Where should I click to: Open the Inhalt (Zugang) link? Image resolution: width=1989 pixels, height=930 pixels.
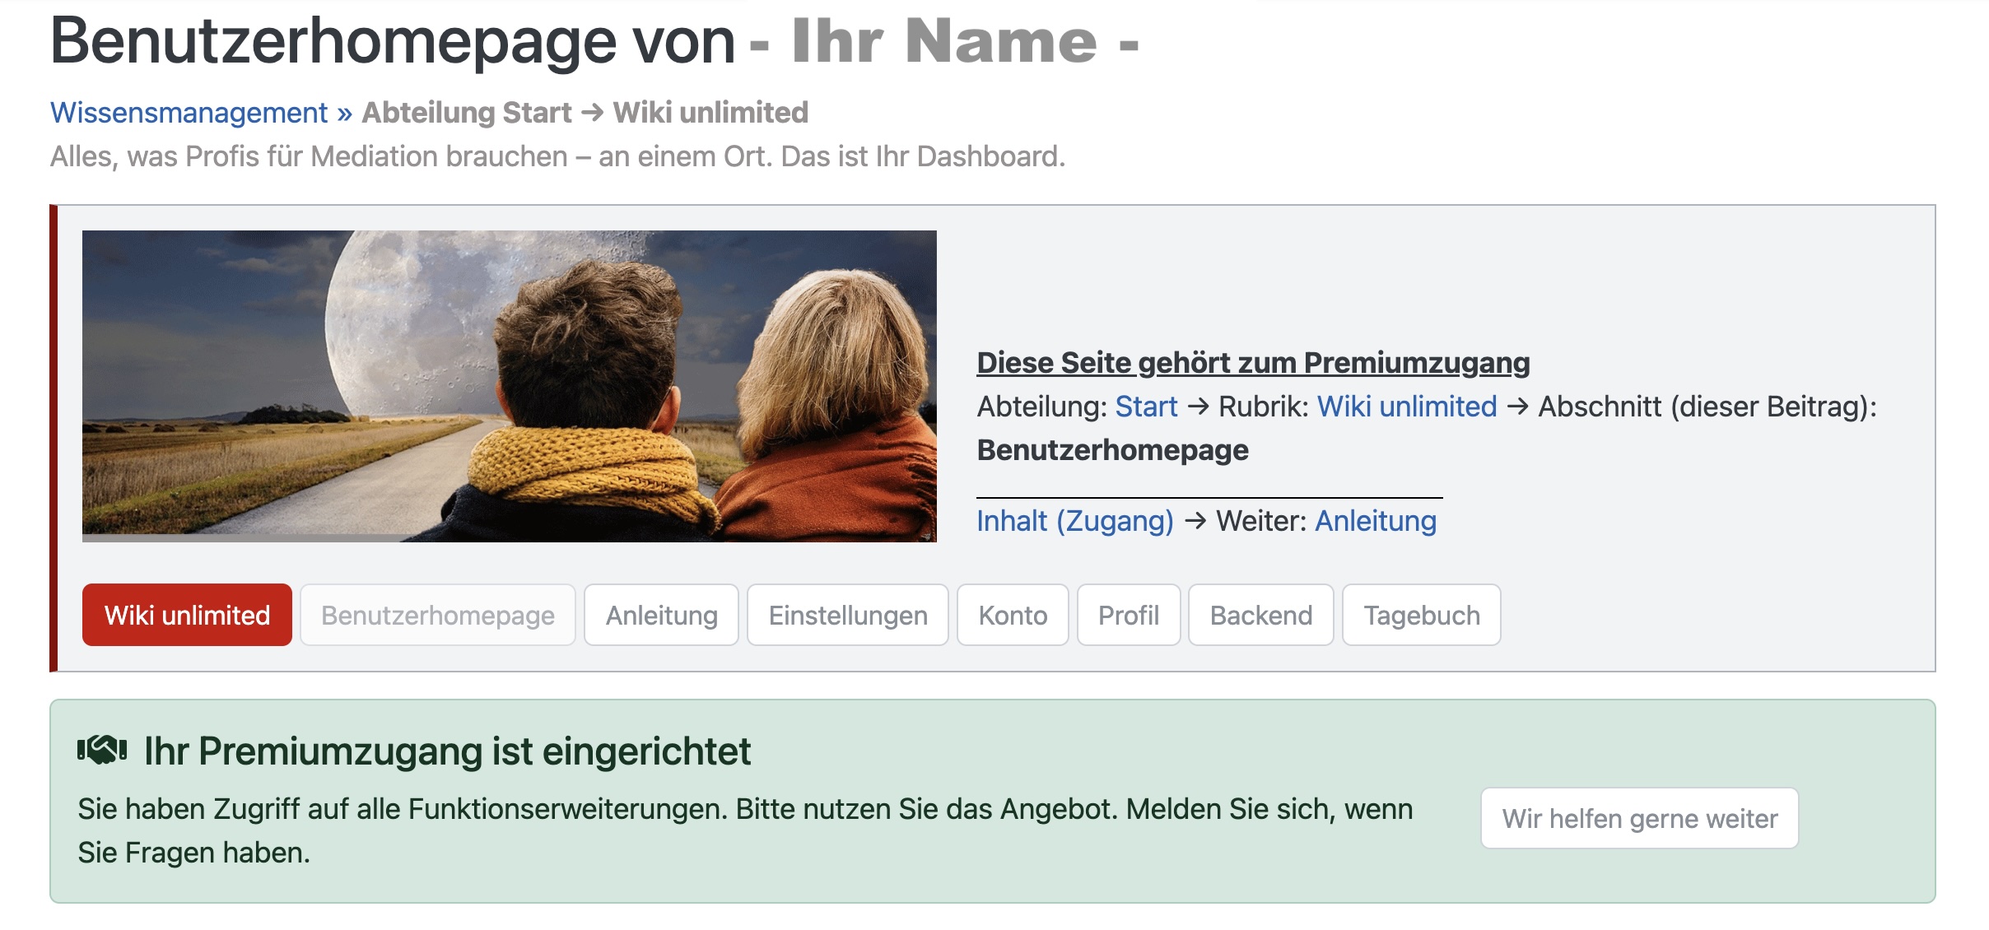[x=1074, y=521]
